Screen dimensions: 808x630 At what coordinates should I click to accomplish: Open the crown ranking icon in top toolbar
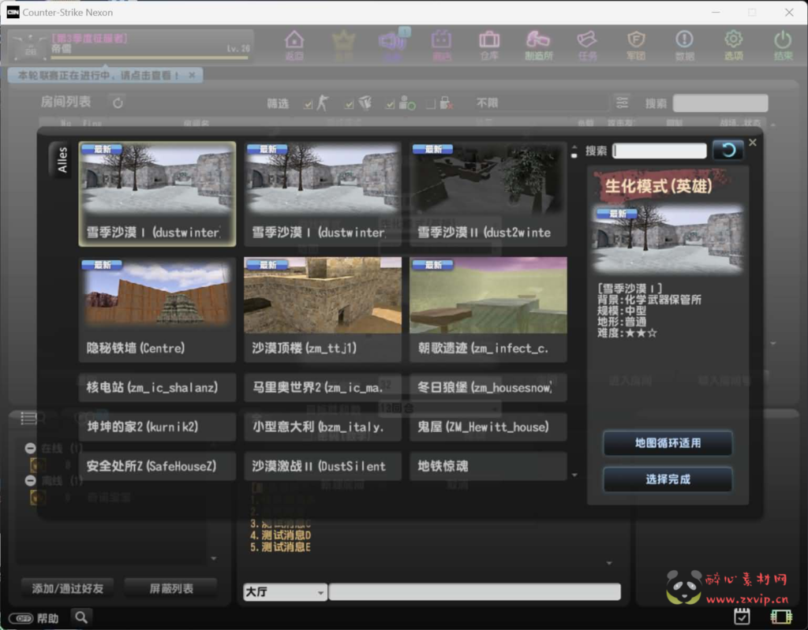click(x=343, y=45)
